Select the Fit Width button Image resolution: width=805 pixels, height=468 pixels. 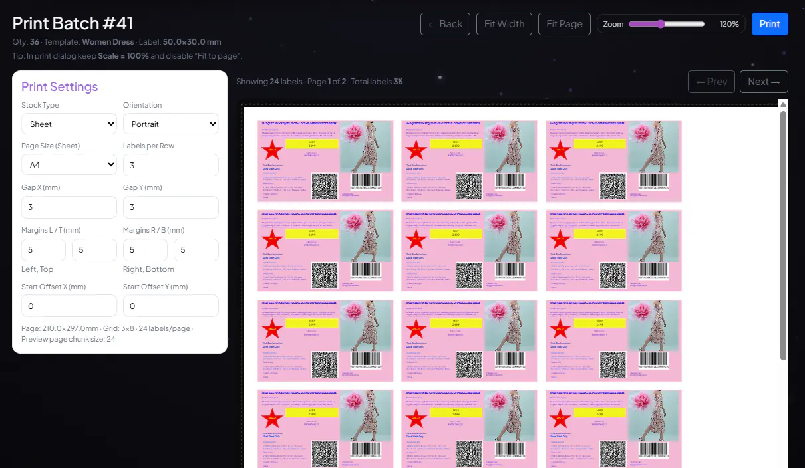coord(504,24)
